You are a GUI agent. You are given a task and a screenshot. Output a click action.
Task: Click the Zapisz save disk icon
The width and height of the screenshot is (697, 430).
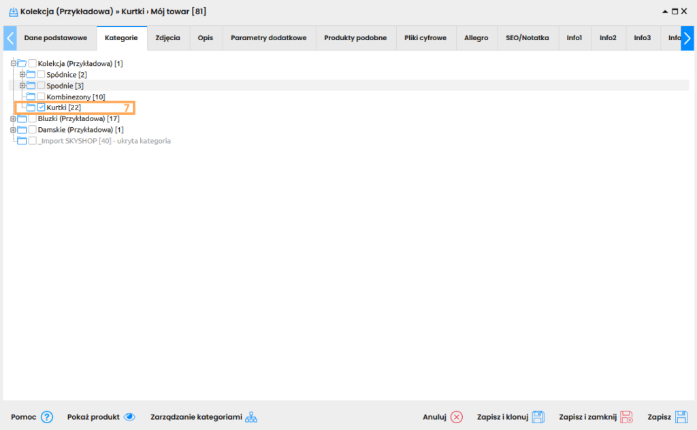coord(681,417)
